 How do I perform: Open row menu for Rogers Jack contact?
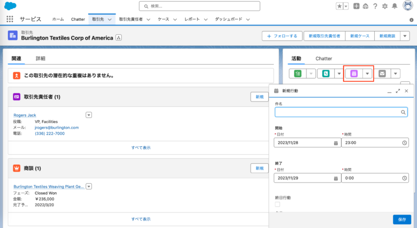(89, 115)
